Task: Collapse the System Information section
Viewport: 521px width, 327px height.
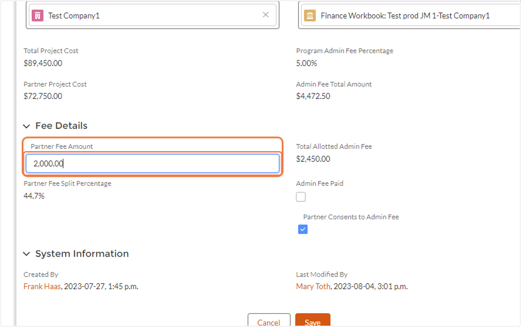Action: (27, 254)
